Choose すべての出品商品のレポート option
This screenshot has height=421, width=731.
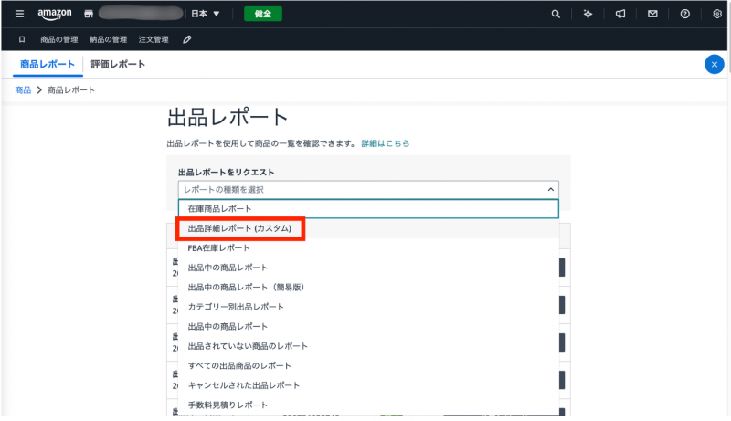click(x=368, y=365)
